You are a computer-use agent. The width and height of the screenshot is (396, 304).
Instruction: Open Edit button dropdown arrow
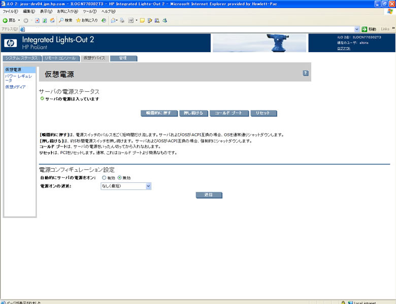click(x=137, y=20)
